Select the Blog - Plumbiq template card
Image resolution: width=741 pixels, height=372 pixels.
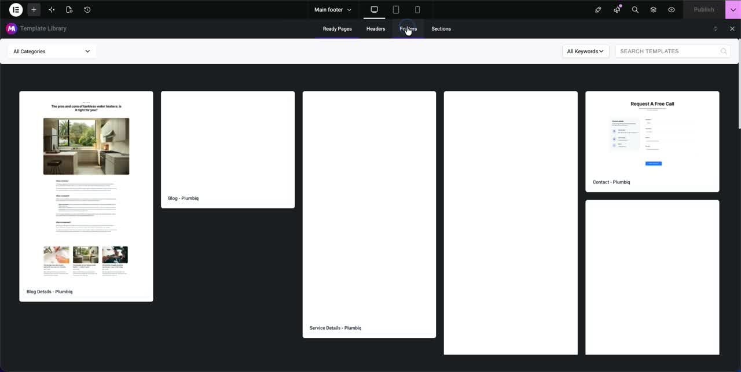click(x=228, y=149)
